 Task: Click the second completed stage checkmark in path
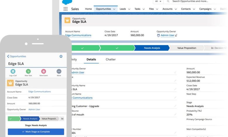pos(117,48)
